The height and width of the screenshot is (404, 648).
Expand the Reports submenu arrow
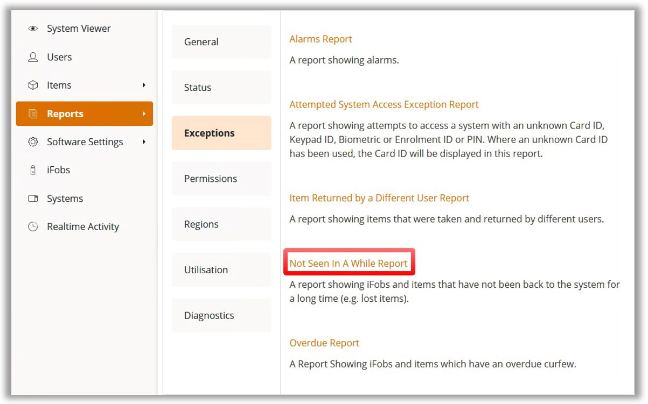click(144, 114)
